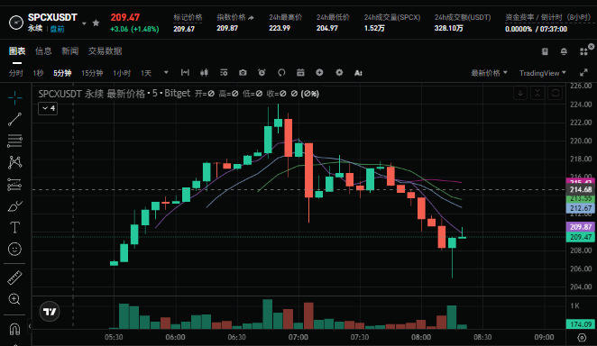The height and width of the screenshot is (346, 597).
Task: Select the 1小时 timeframe
Action: click(122, 73)
